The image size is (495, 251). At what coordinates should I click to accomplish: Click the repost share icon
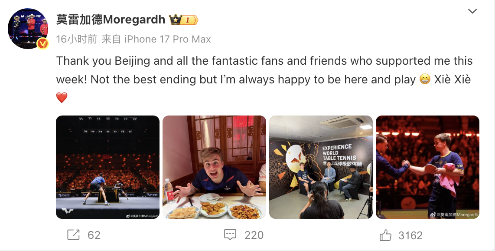pos(73,235)
